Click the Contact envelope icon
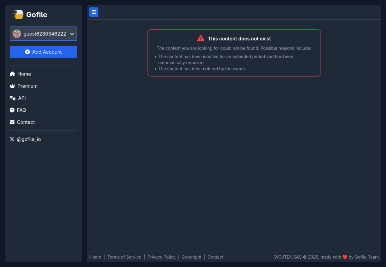Screen dimensions: 386x267 12,122
